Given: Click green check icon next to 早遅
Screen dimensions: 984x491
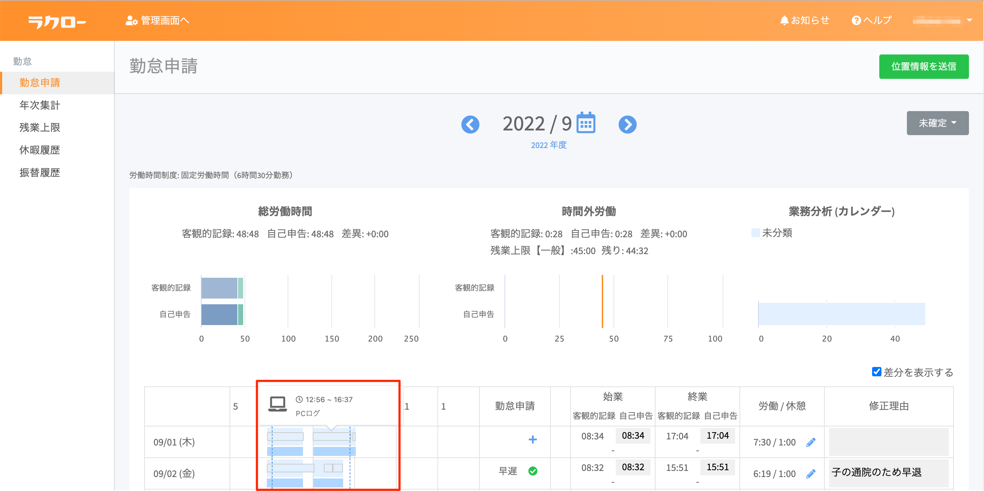Looking at the screenshot, I should click(533, 471).
